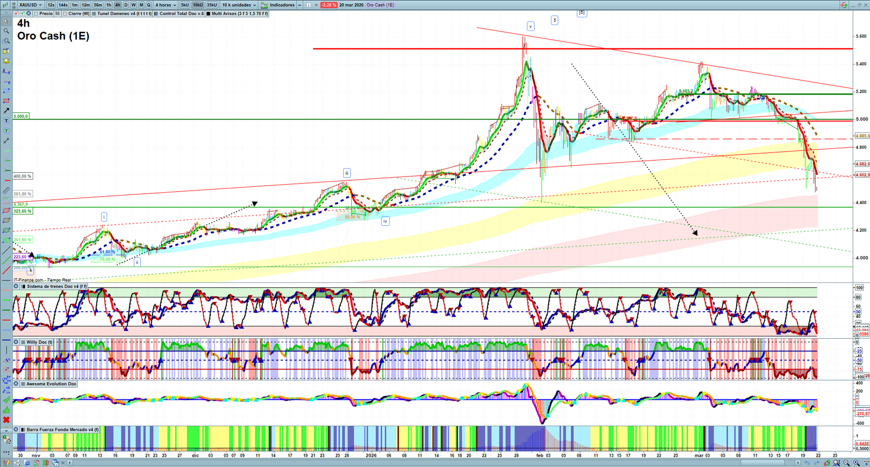870x467 pixels.
Task: Open the Indicadores menu
Action: (x=281, y=5)
